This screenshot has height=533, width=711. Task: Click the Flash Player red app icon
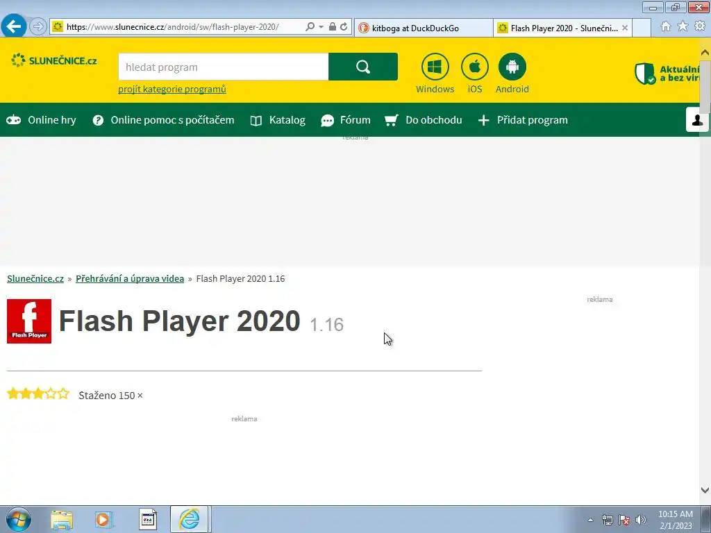click(29, 321)
